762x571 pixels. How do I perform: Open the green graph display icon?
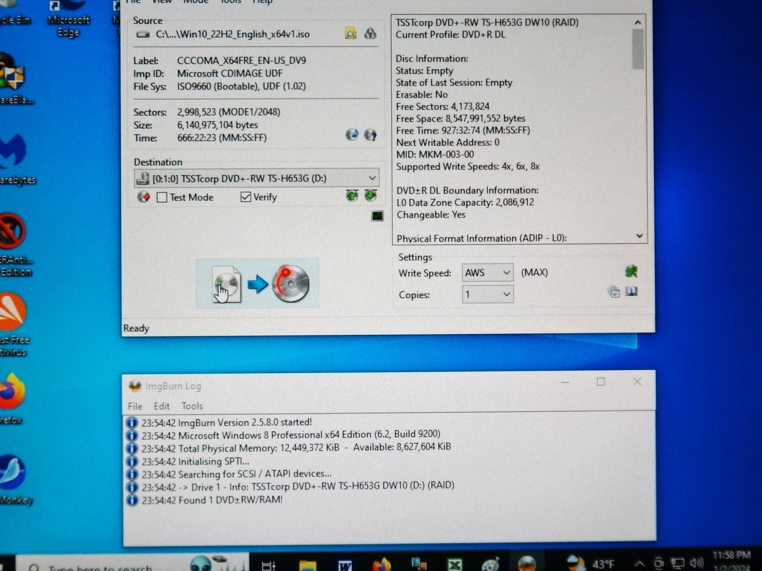tap(377, 216)
